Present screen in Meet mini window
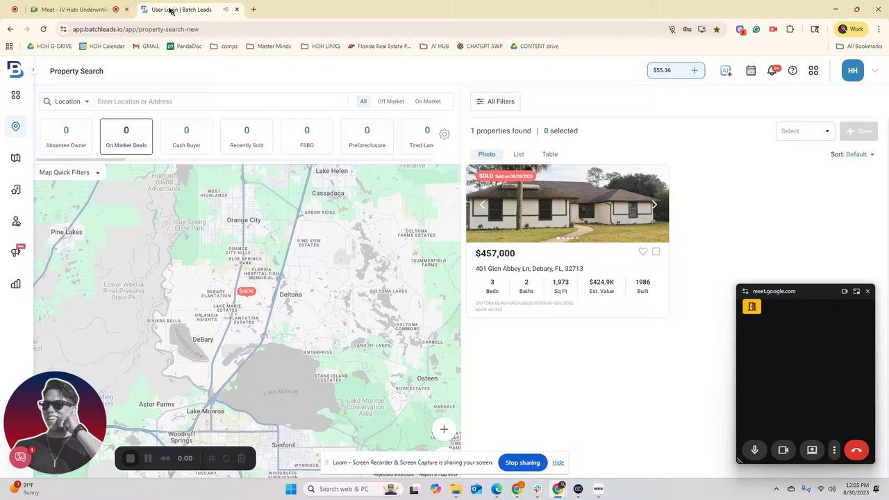Screen dimensions: 889x500 [812, 450]
